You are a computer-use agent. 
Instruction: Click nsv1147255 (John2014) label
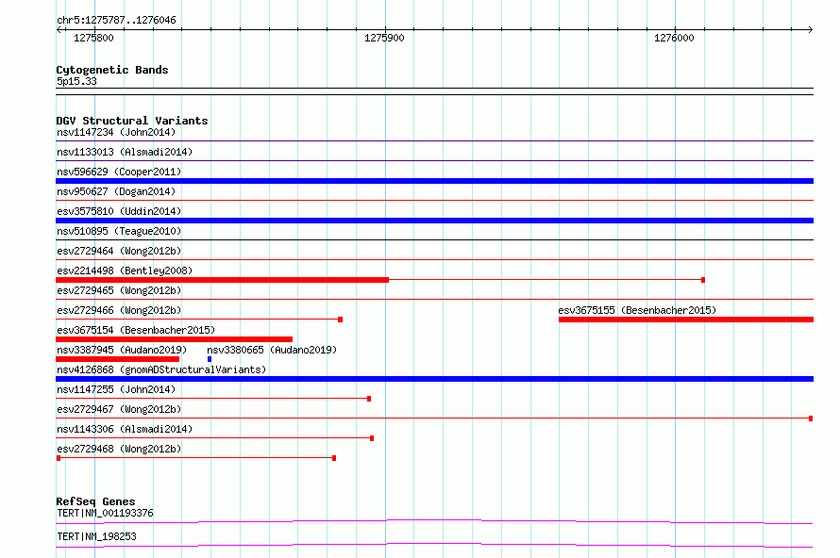116,389
